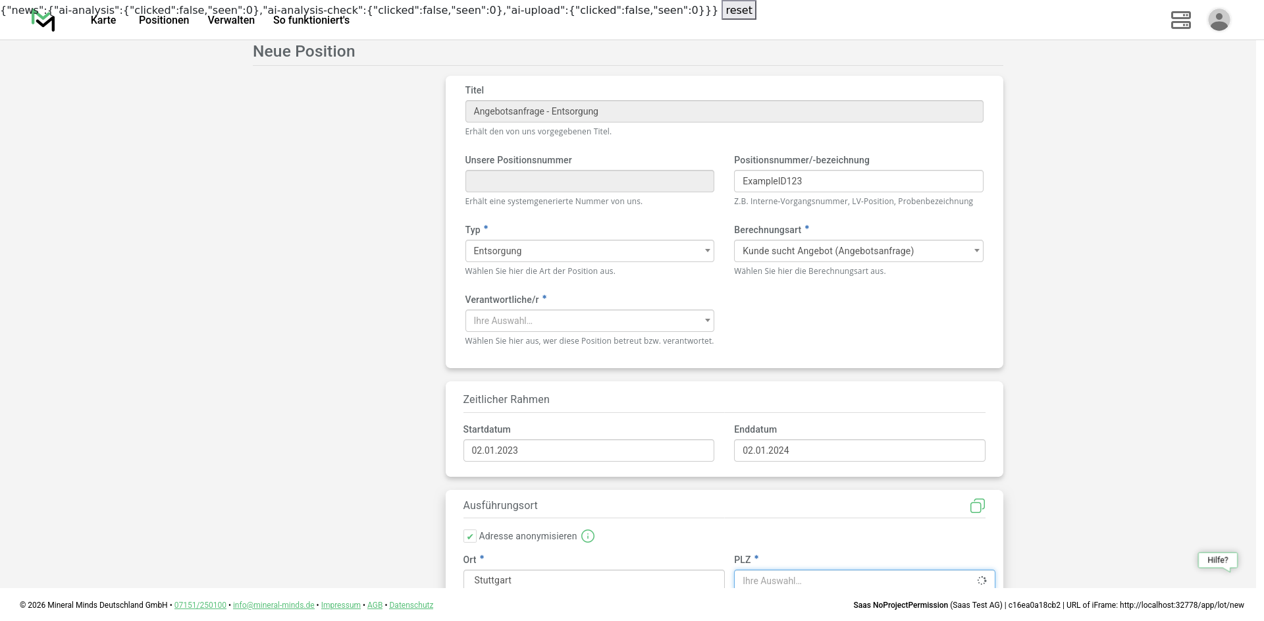This screenshot has width=1264, height=621.
Task: Open the Positionen menu
Action: point(164,20)
